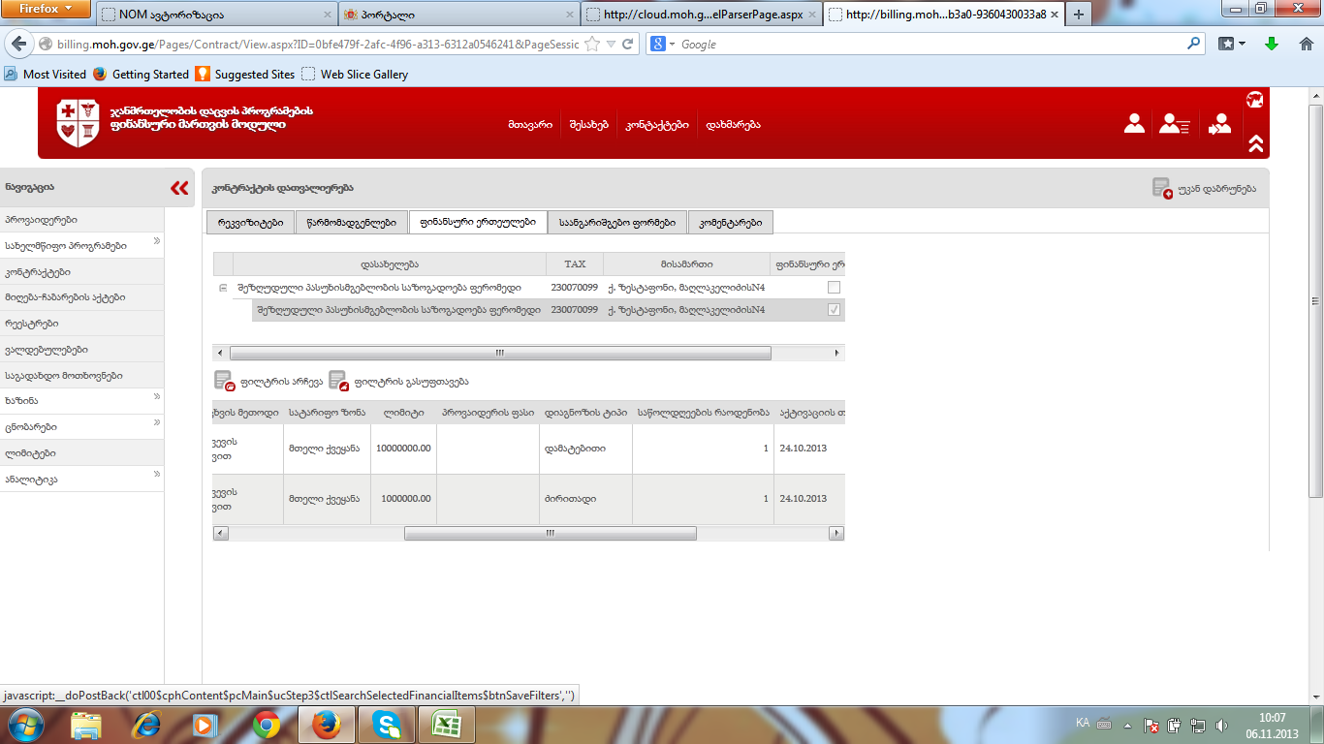Collapse the red header with double-up chevron
The height and width of the screenshot is (744, 1324).
pos(1256,143)
